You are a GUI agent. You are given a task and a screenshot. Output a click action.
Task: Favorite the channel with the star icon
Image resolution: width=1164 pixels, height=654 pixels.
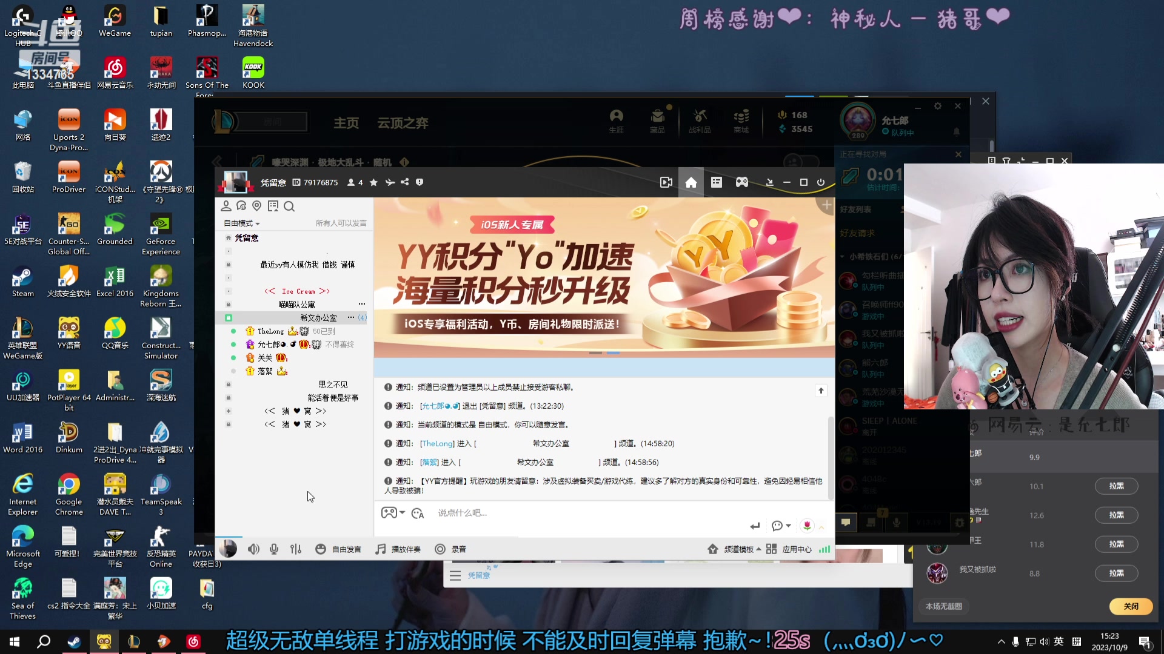click(373, 182)
